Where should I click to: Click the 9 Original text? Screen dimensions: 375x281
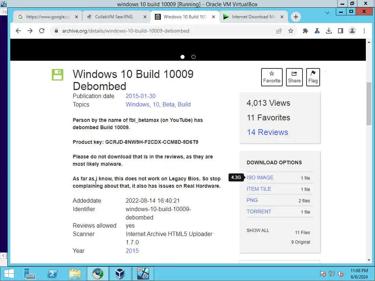pos(300,242)
